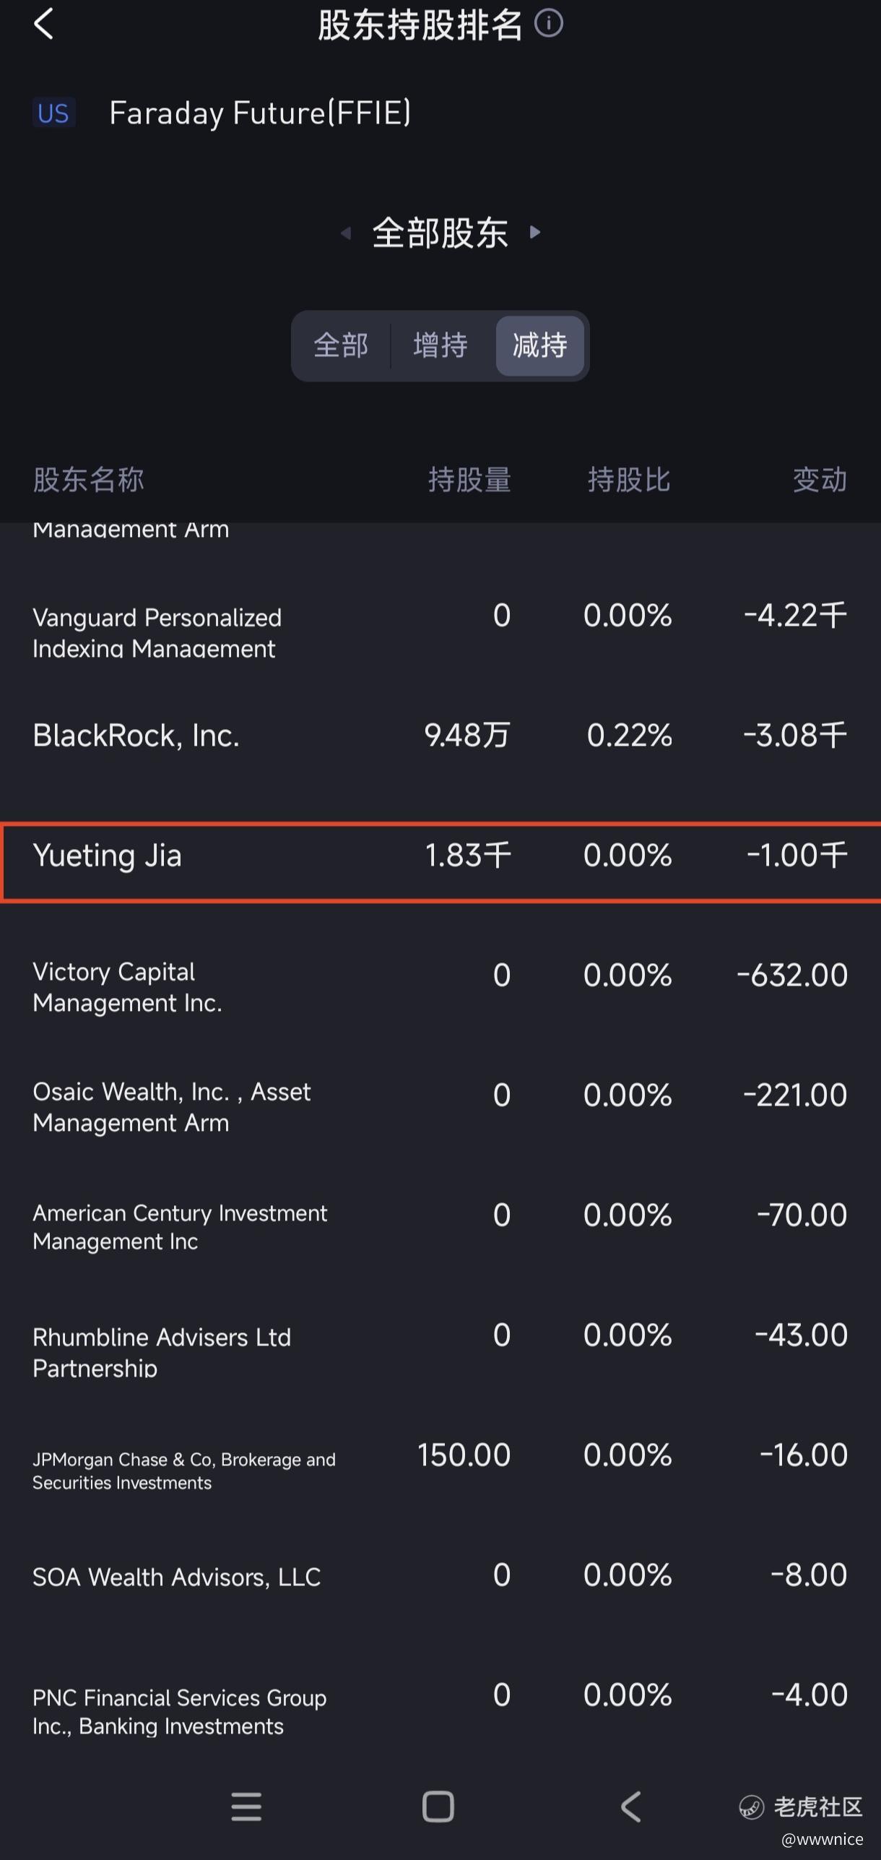Select the 减持 filter tab
Image resolution: width=881 pixels, height=1860 pixels.
click(x=539, y=345)
